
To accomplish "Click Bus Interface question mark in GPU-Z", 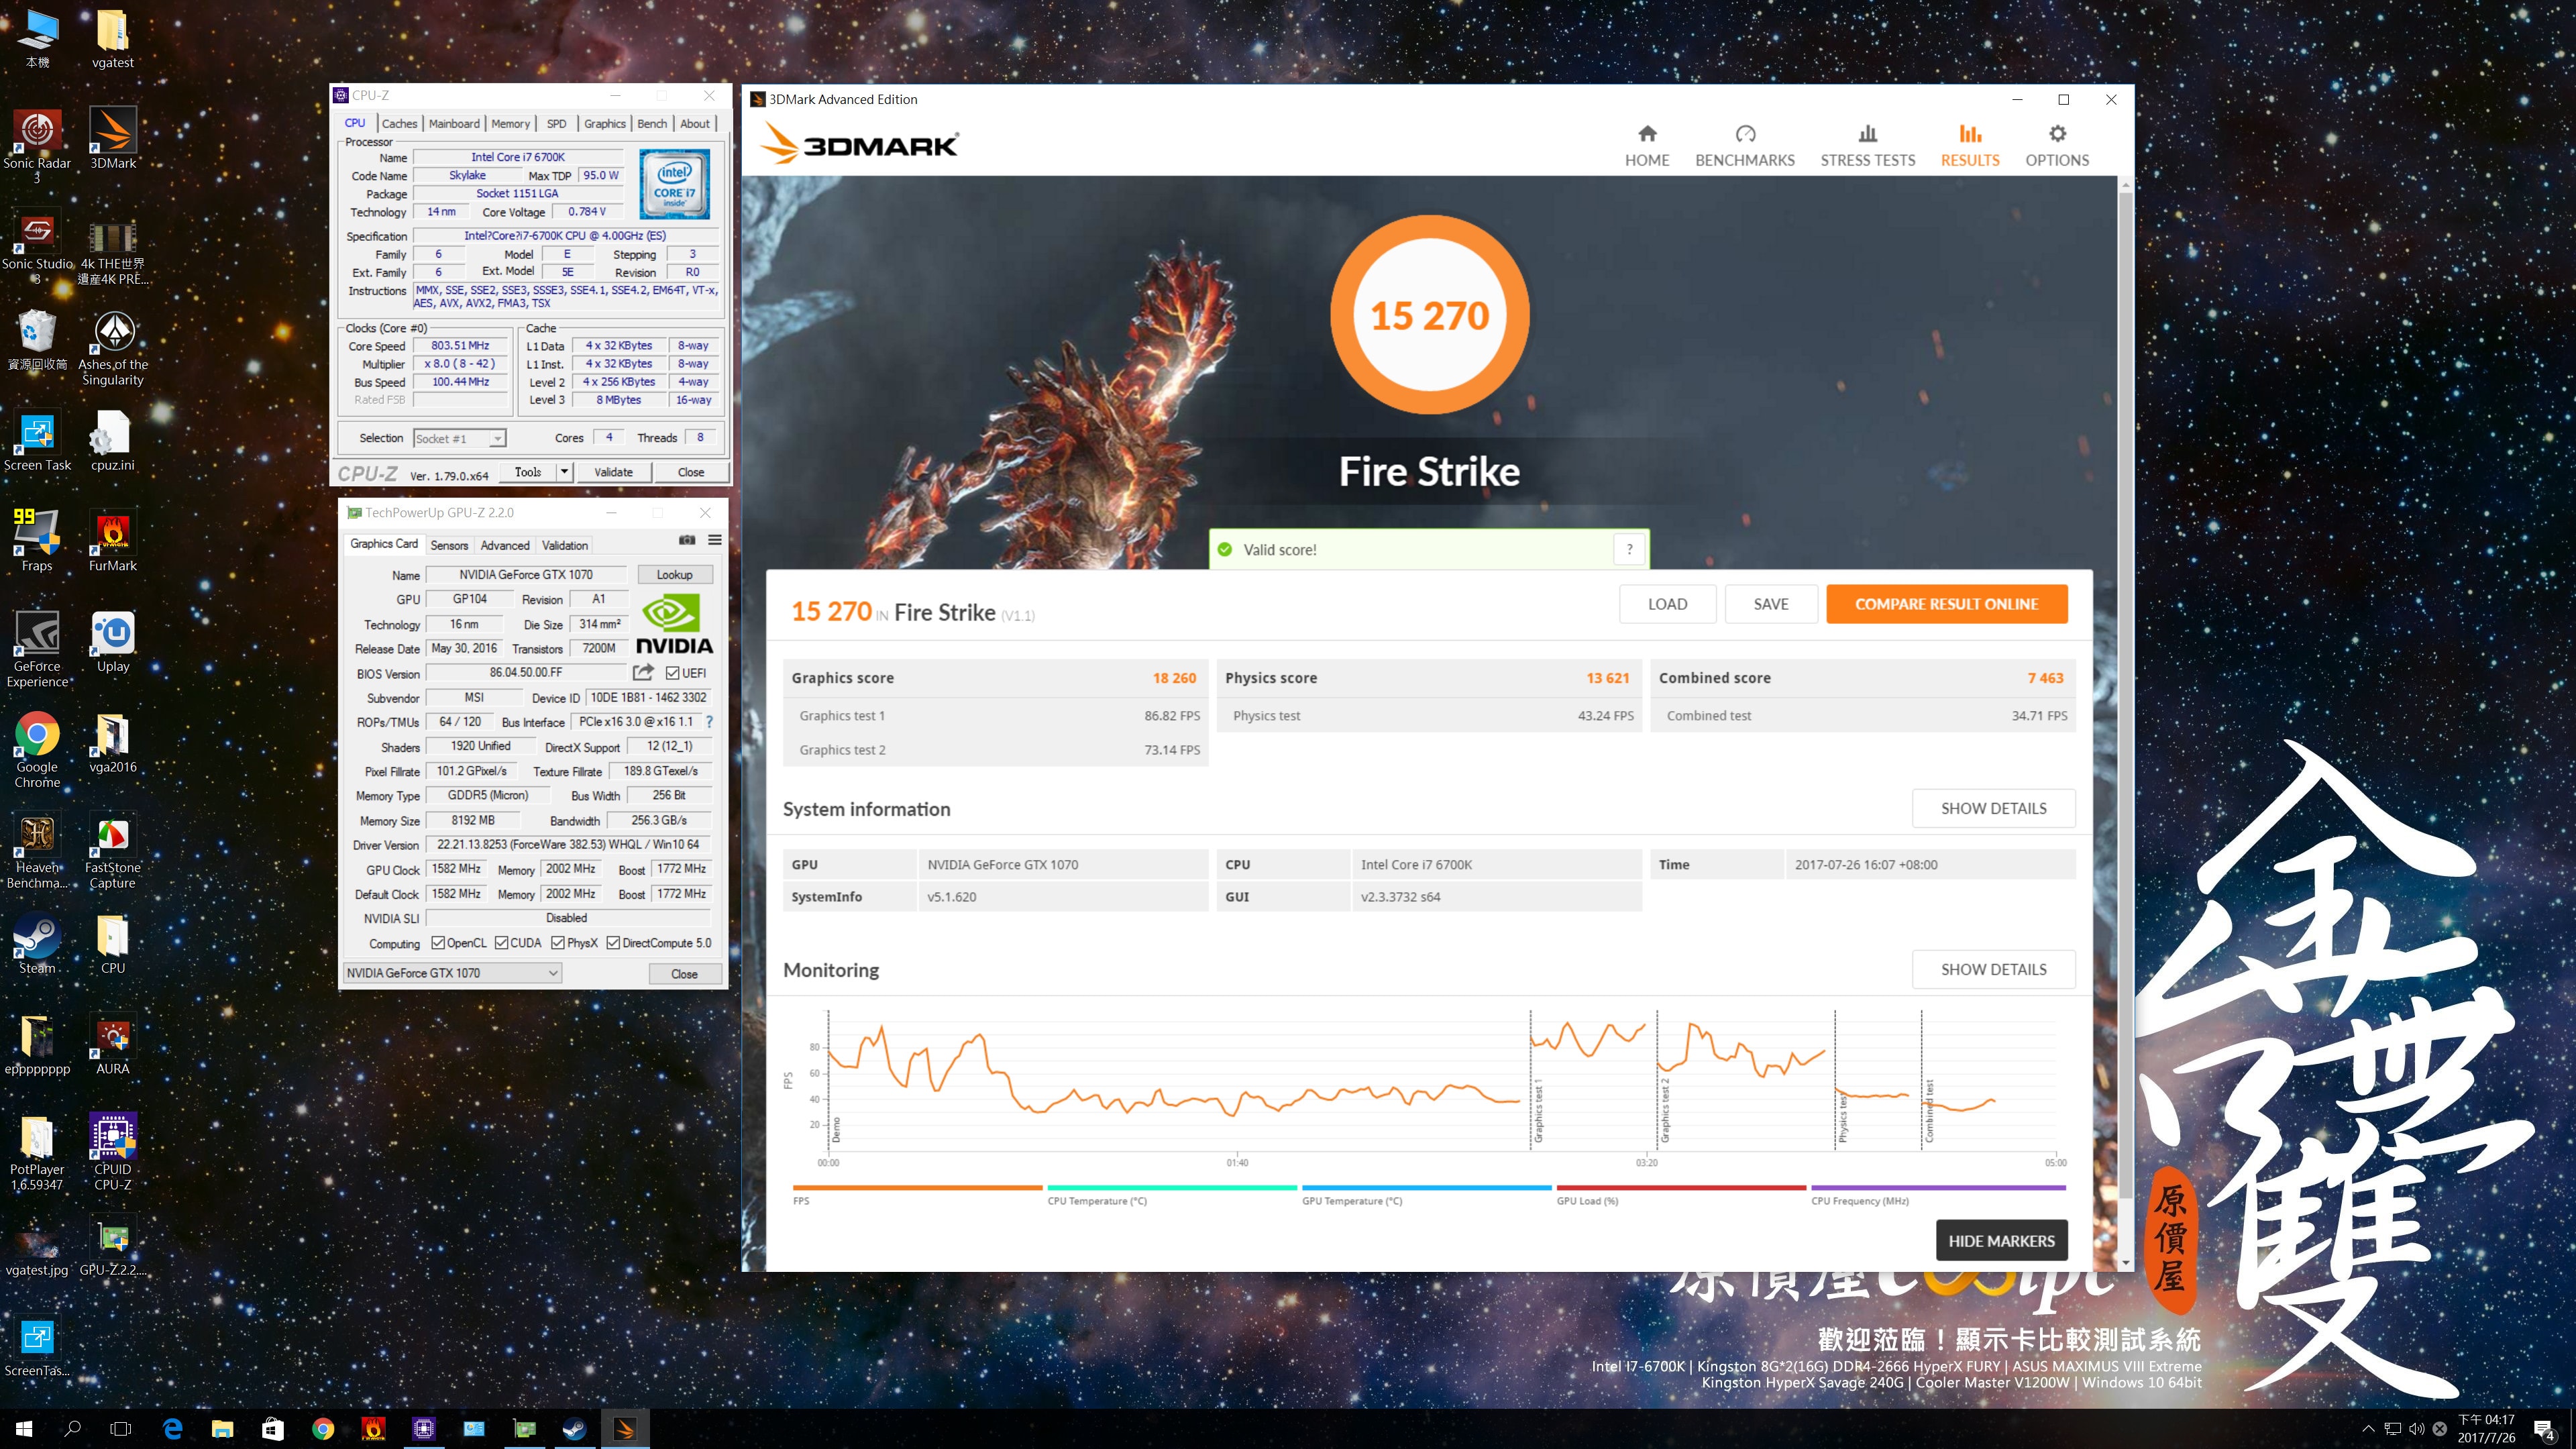I will [x=709, y=722].
